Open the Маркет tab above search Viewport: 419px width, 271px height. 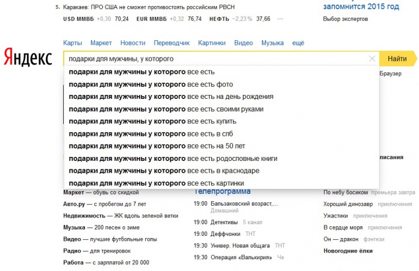coord(101,43)
